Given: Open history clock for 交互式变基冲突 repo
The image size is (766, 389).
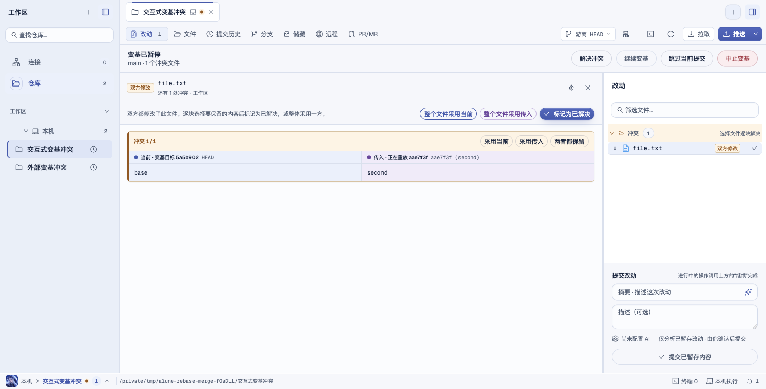Looking at the screenshot, I should (x=93, y=149).
